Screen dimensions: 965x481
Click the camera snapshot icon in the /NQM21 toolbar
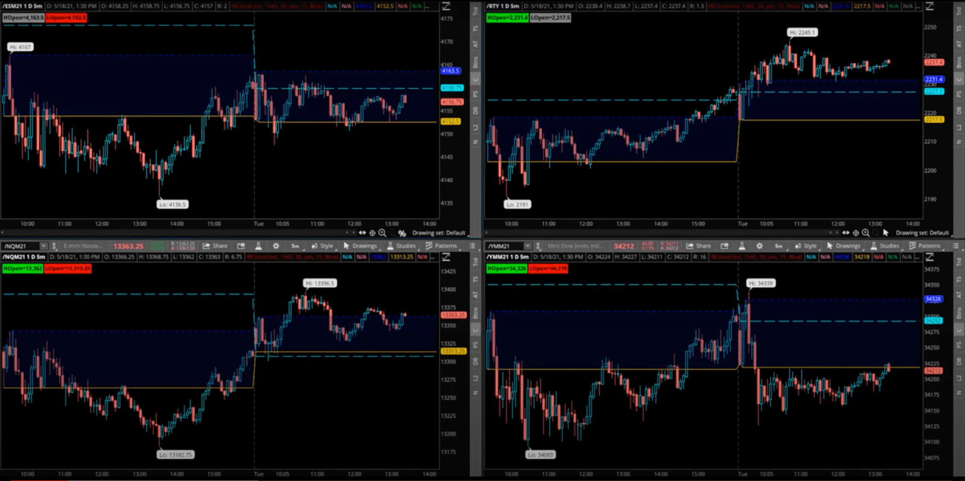coord(241,246)
